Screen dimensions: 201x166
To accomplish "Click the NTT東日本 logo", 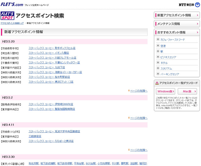I will (189, 5).
